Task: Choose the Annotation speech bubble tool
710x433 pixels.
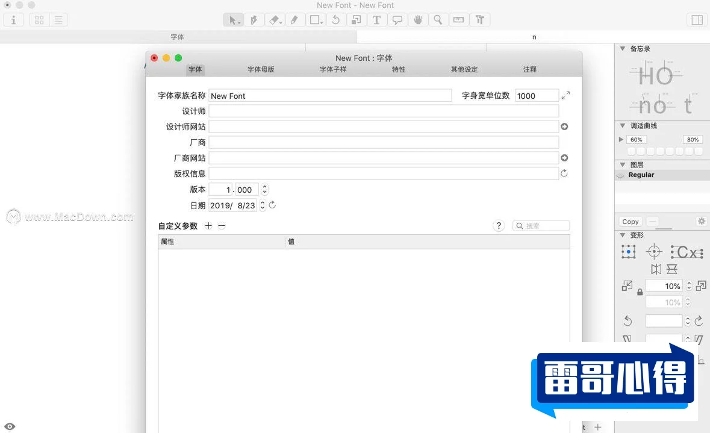Action: [397, 20]
